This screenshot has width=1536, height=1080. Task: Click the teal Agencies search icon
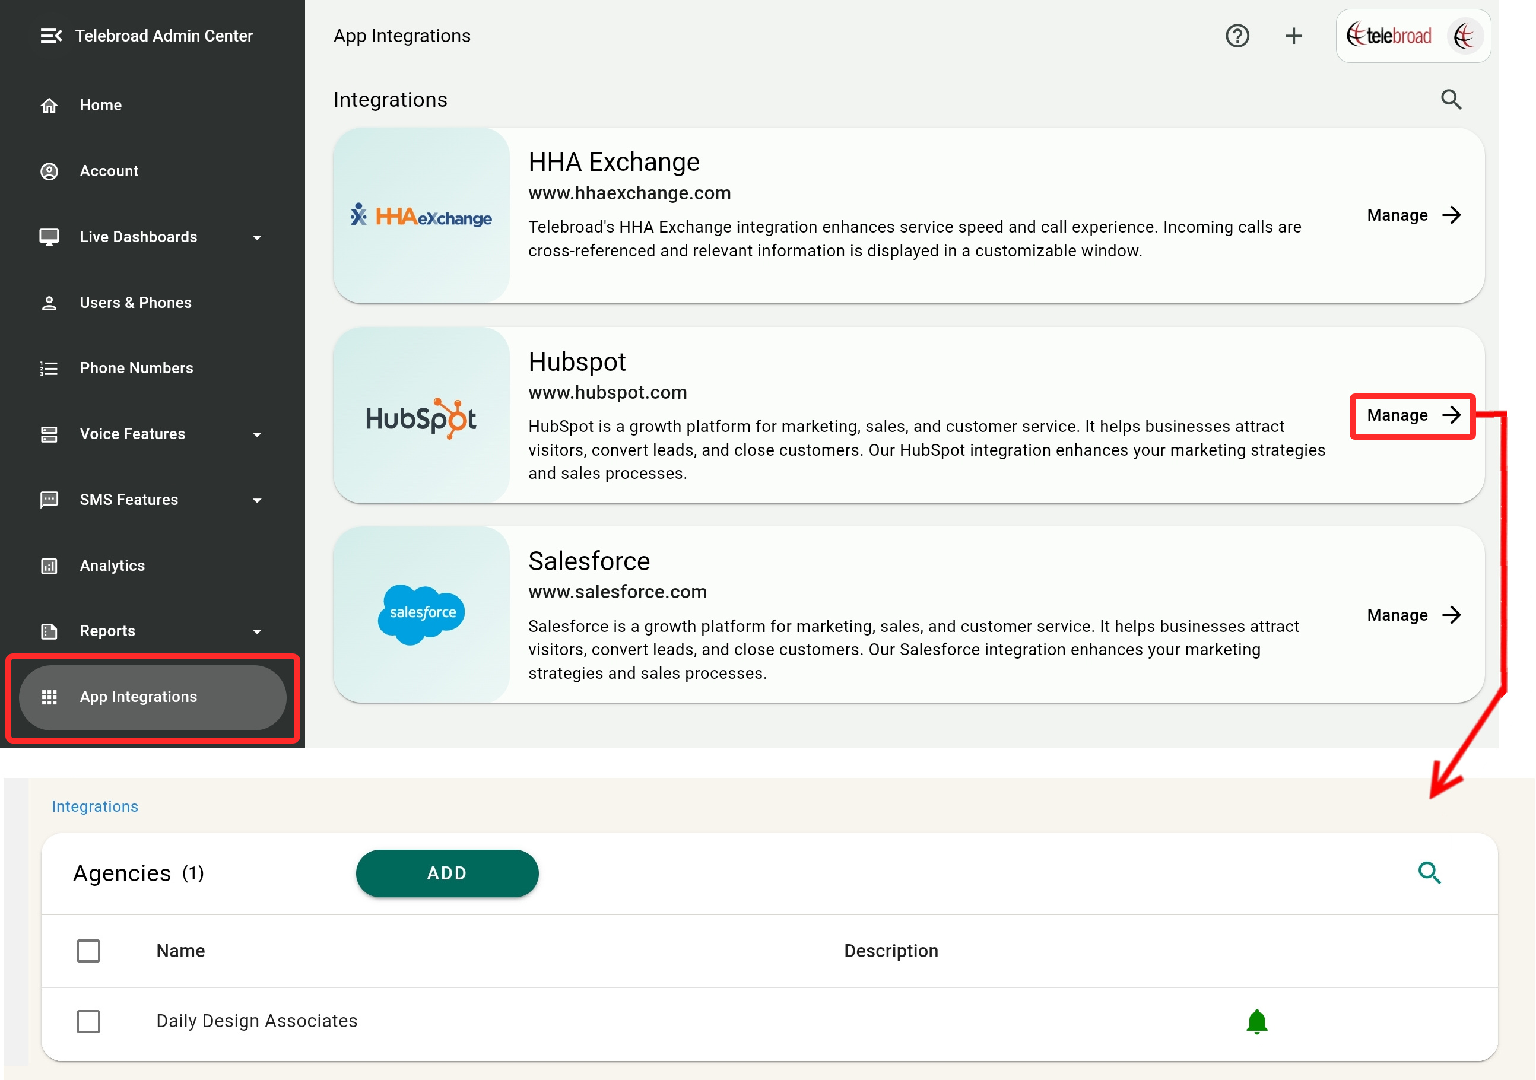[x=1429, y=873]
